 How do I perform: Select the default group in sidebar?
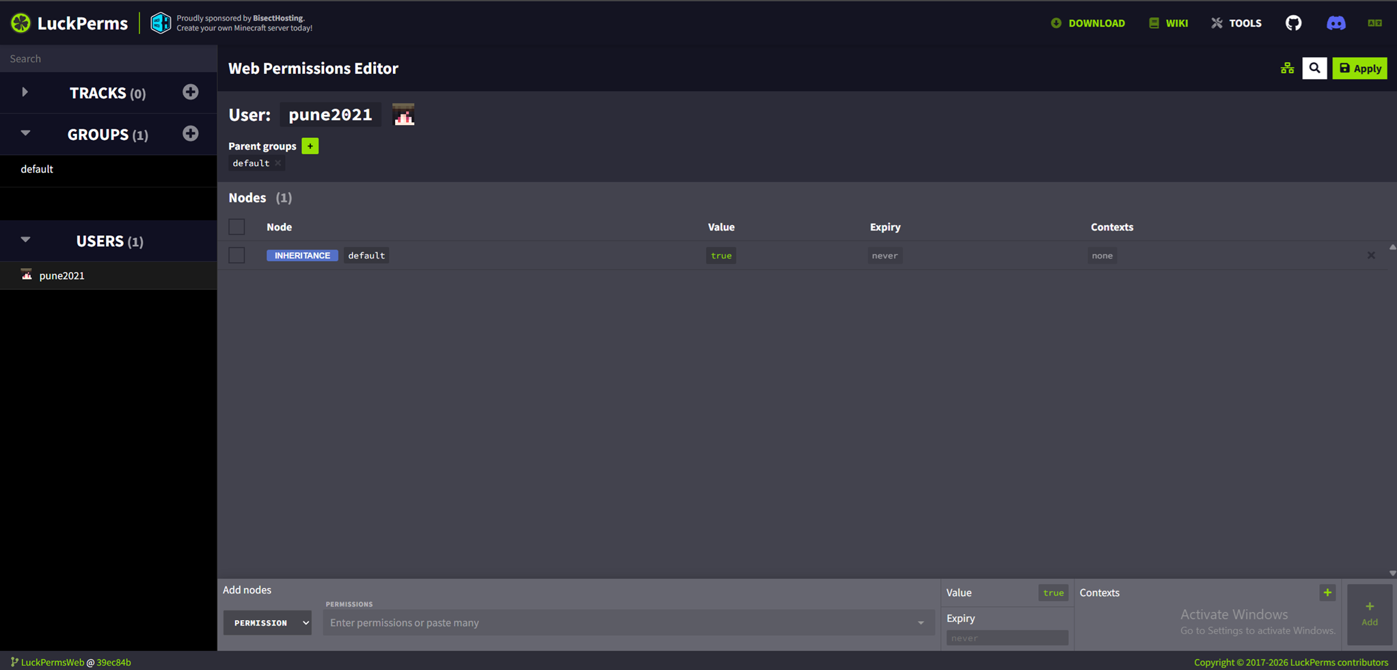(108, 170)
